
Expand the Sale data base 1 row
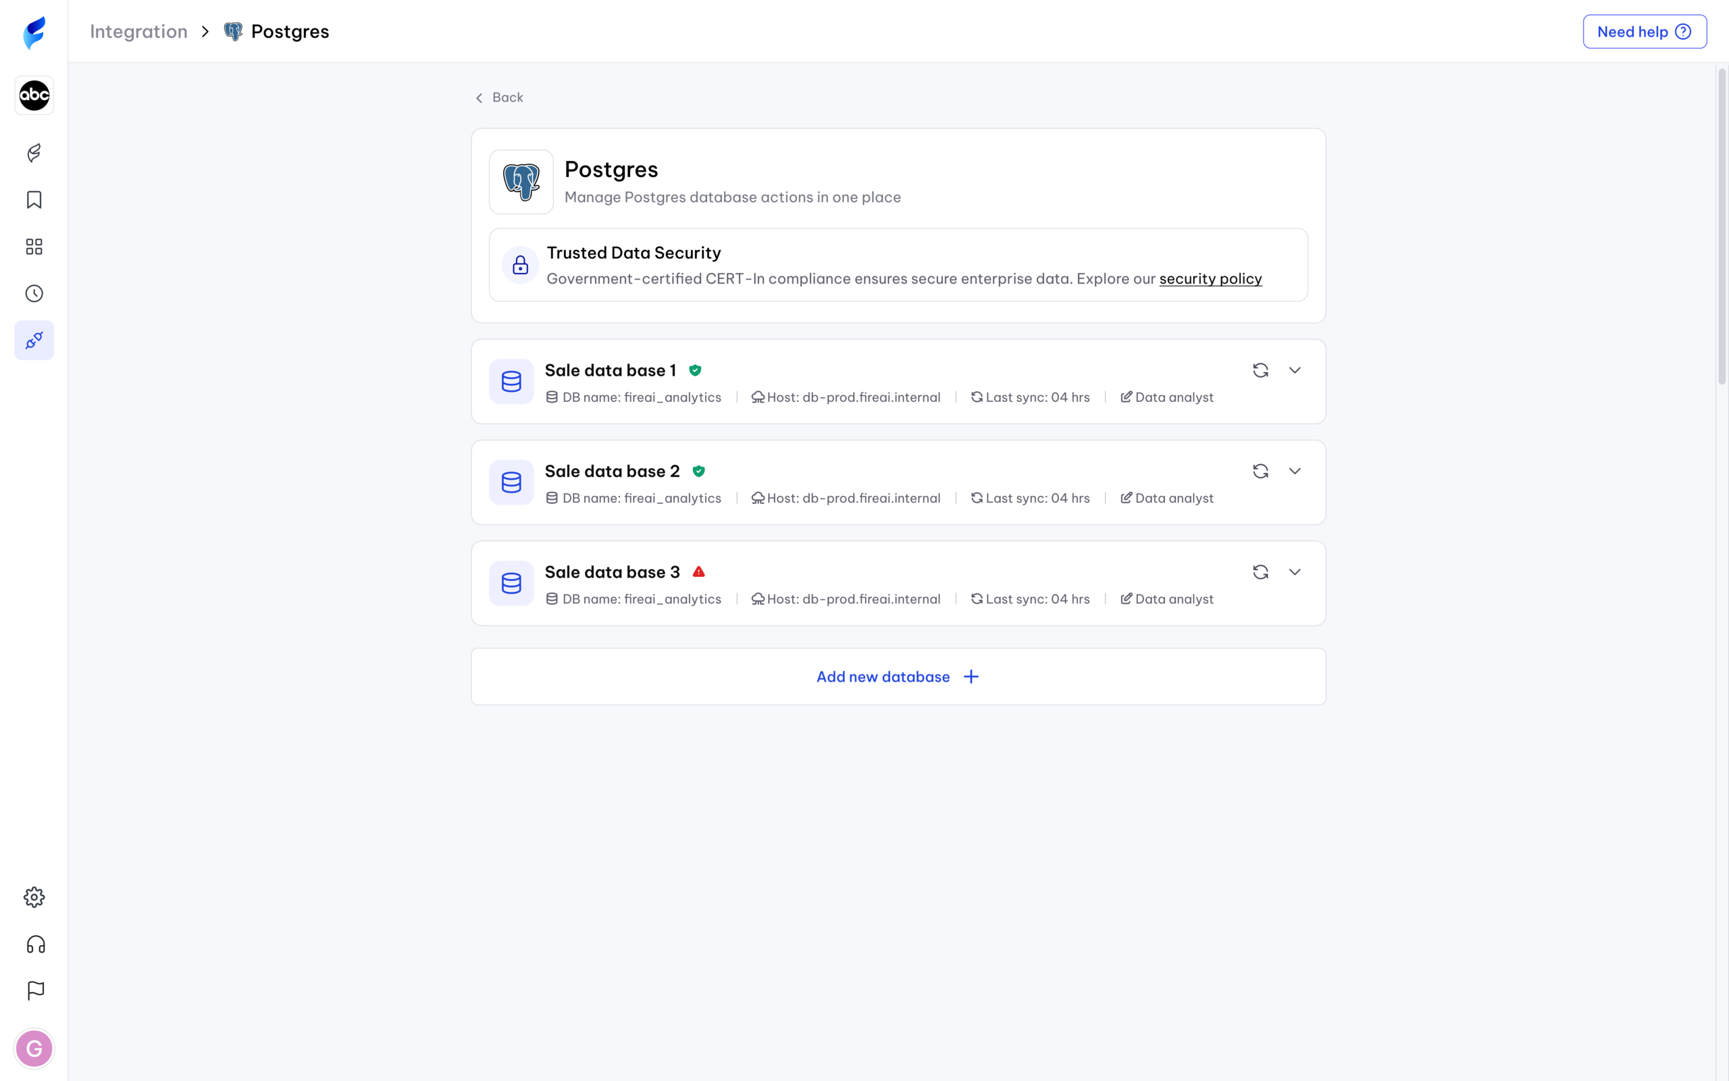coord(1294,370)
